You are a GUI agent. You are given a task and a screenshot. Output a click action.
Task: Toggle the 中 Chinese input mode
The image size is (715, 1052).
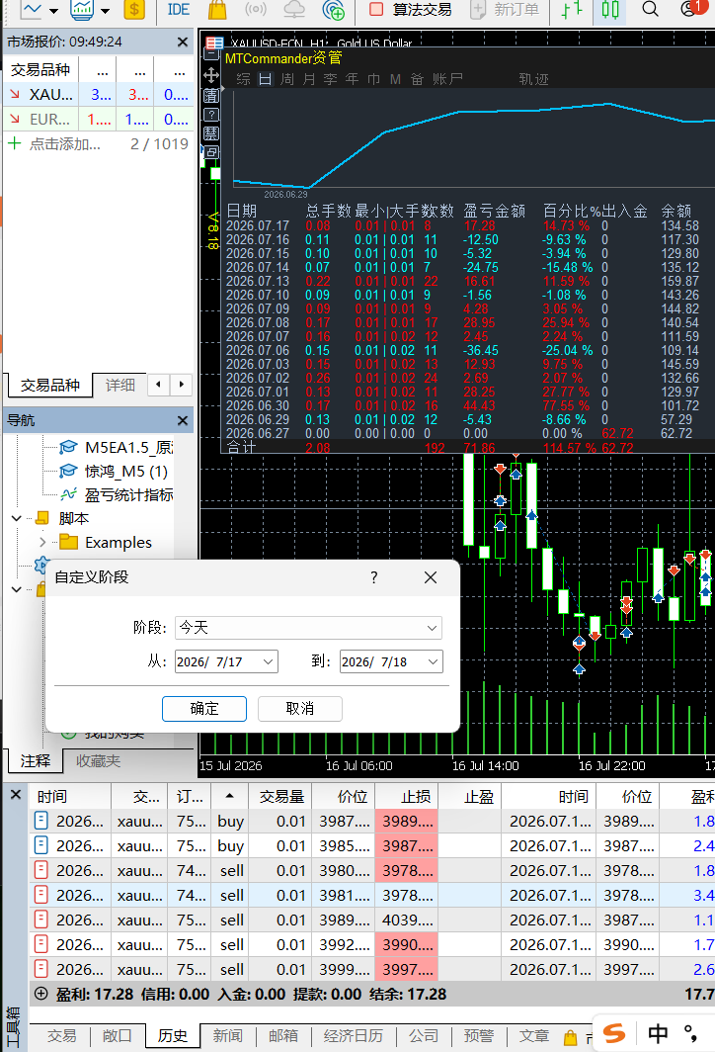[658, 1033]
